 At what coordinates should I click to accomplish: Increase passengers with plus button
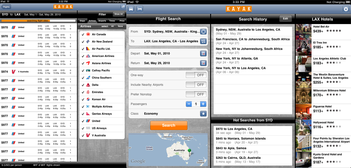coord(203,104)
